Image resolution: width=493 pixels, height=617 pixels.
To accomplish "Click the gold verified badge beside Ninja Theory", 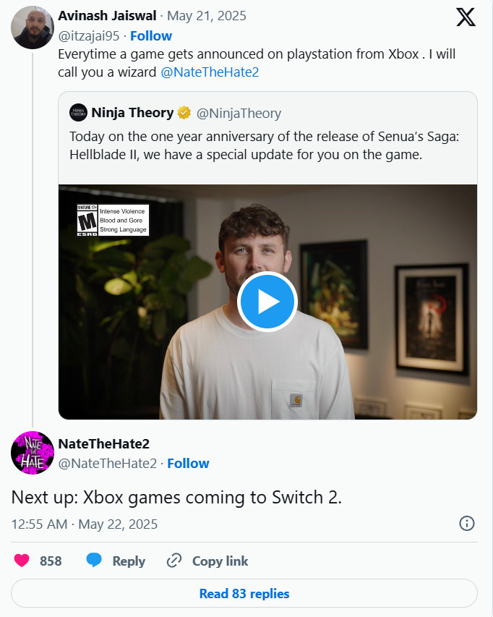I will [184, 113].
